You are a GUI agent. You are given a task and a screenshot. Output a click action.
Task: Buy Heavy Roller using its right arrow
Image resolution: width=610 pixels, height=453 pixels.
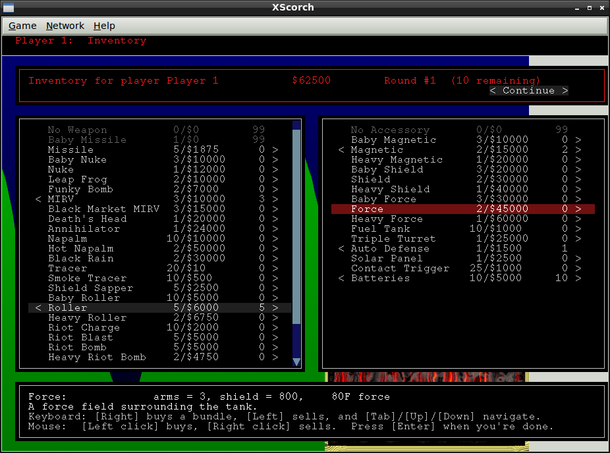pos(275,317)
